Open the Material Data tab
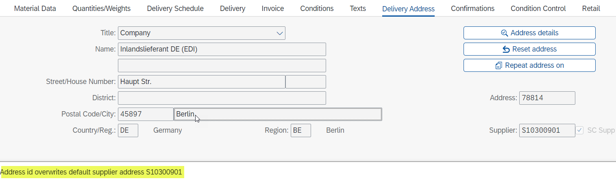616x181 pixels. tap(35, 9)
